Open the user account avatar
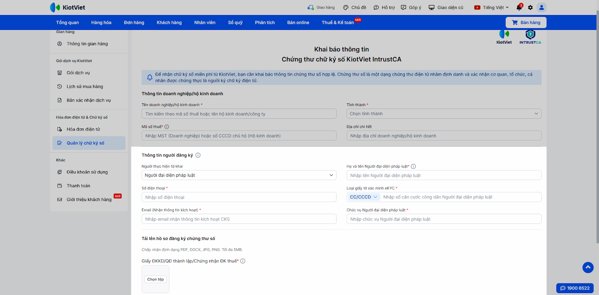The height and width of the screenshot is (295, 599). 541,7
